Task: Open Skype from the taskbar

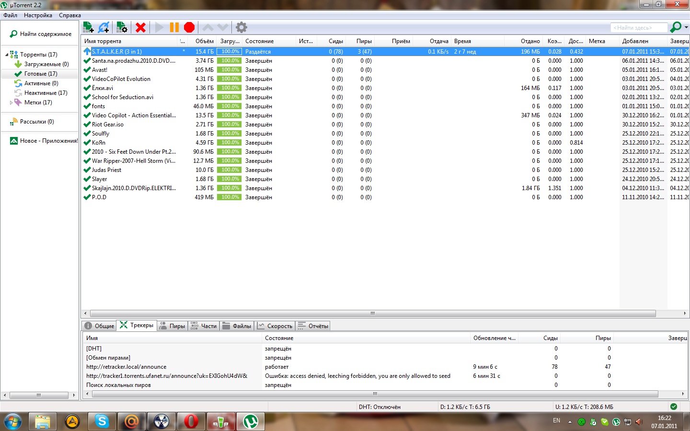Action: tap(102, 421)
